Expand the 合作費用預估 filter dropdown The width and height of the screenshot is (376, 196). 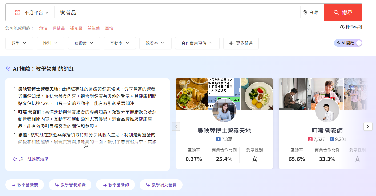[197, 43]
